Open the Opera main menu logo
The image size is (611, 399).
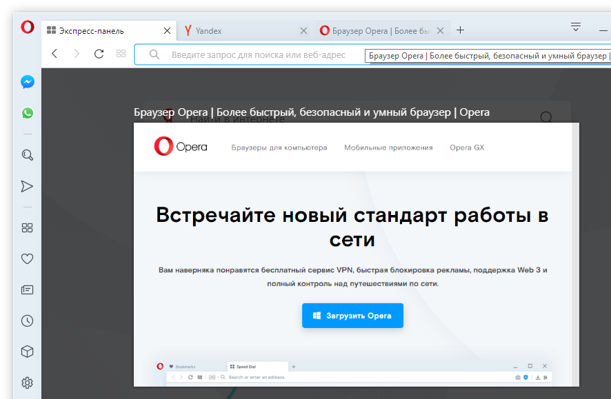coord(28,28)
